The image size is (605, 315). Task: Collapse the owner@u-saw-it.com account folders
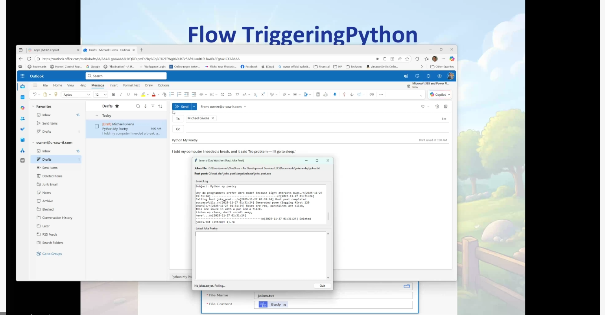point(33,143)
